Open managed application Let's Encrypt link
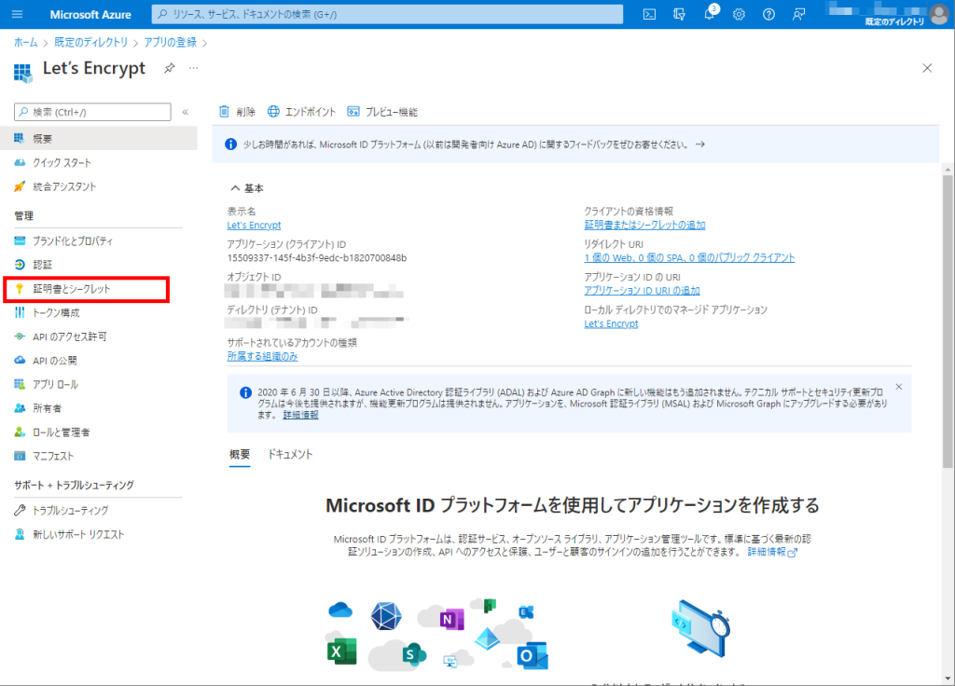The width and height of the screenshot is (955, 686). (611, 323)
